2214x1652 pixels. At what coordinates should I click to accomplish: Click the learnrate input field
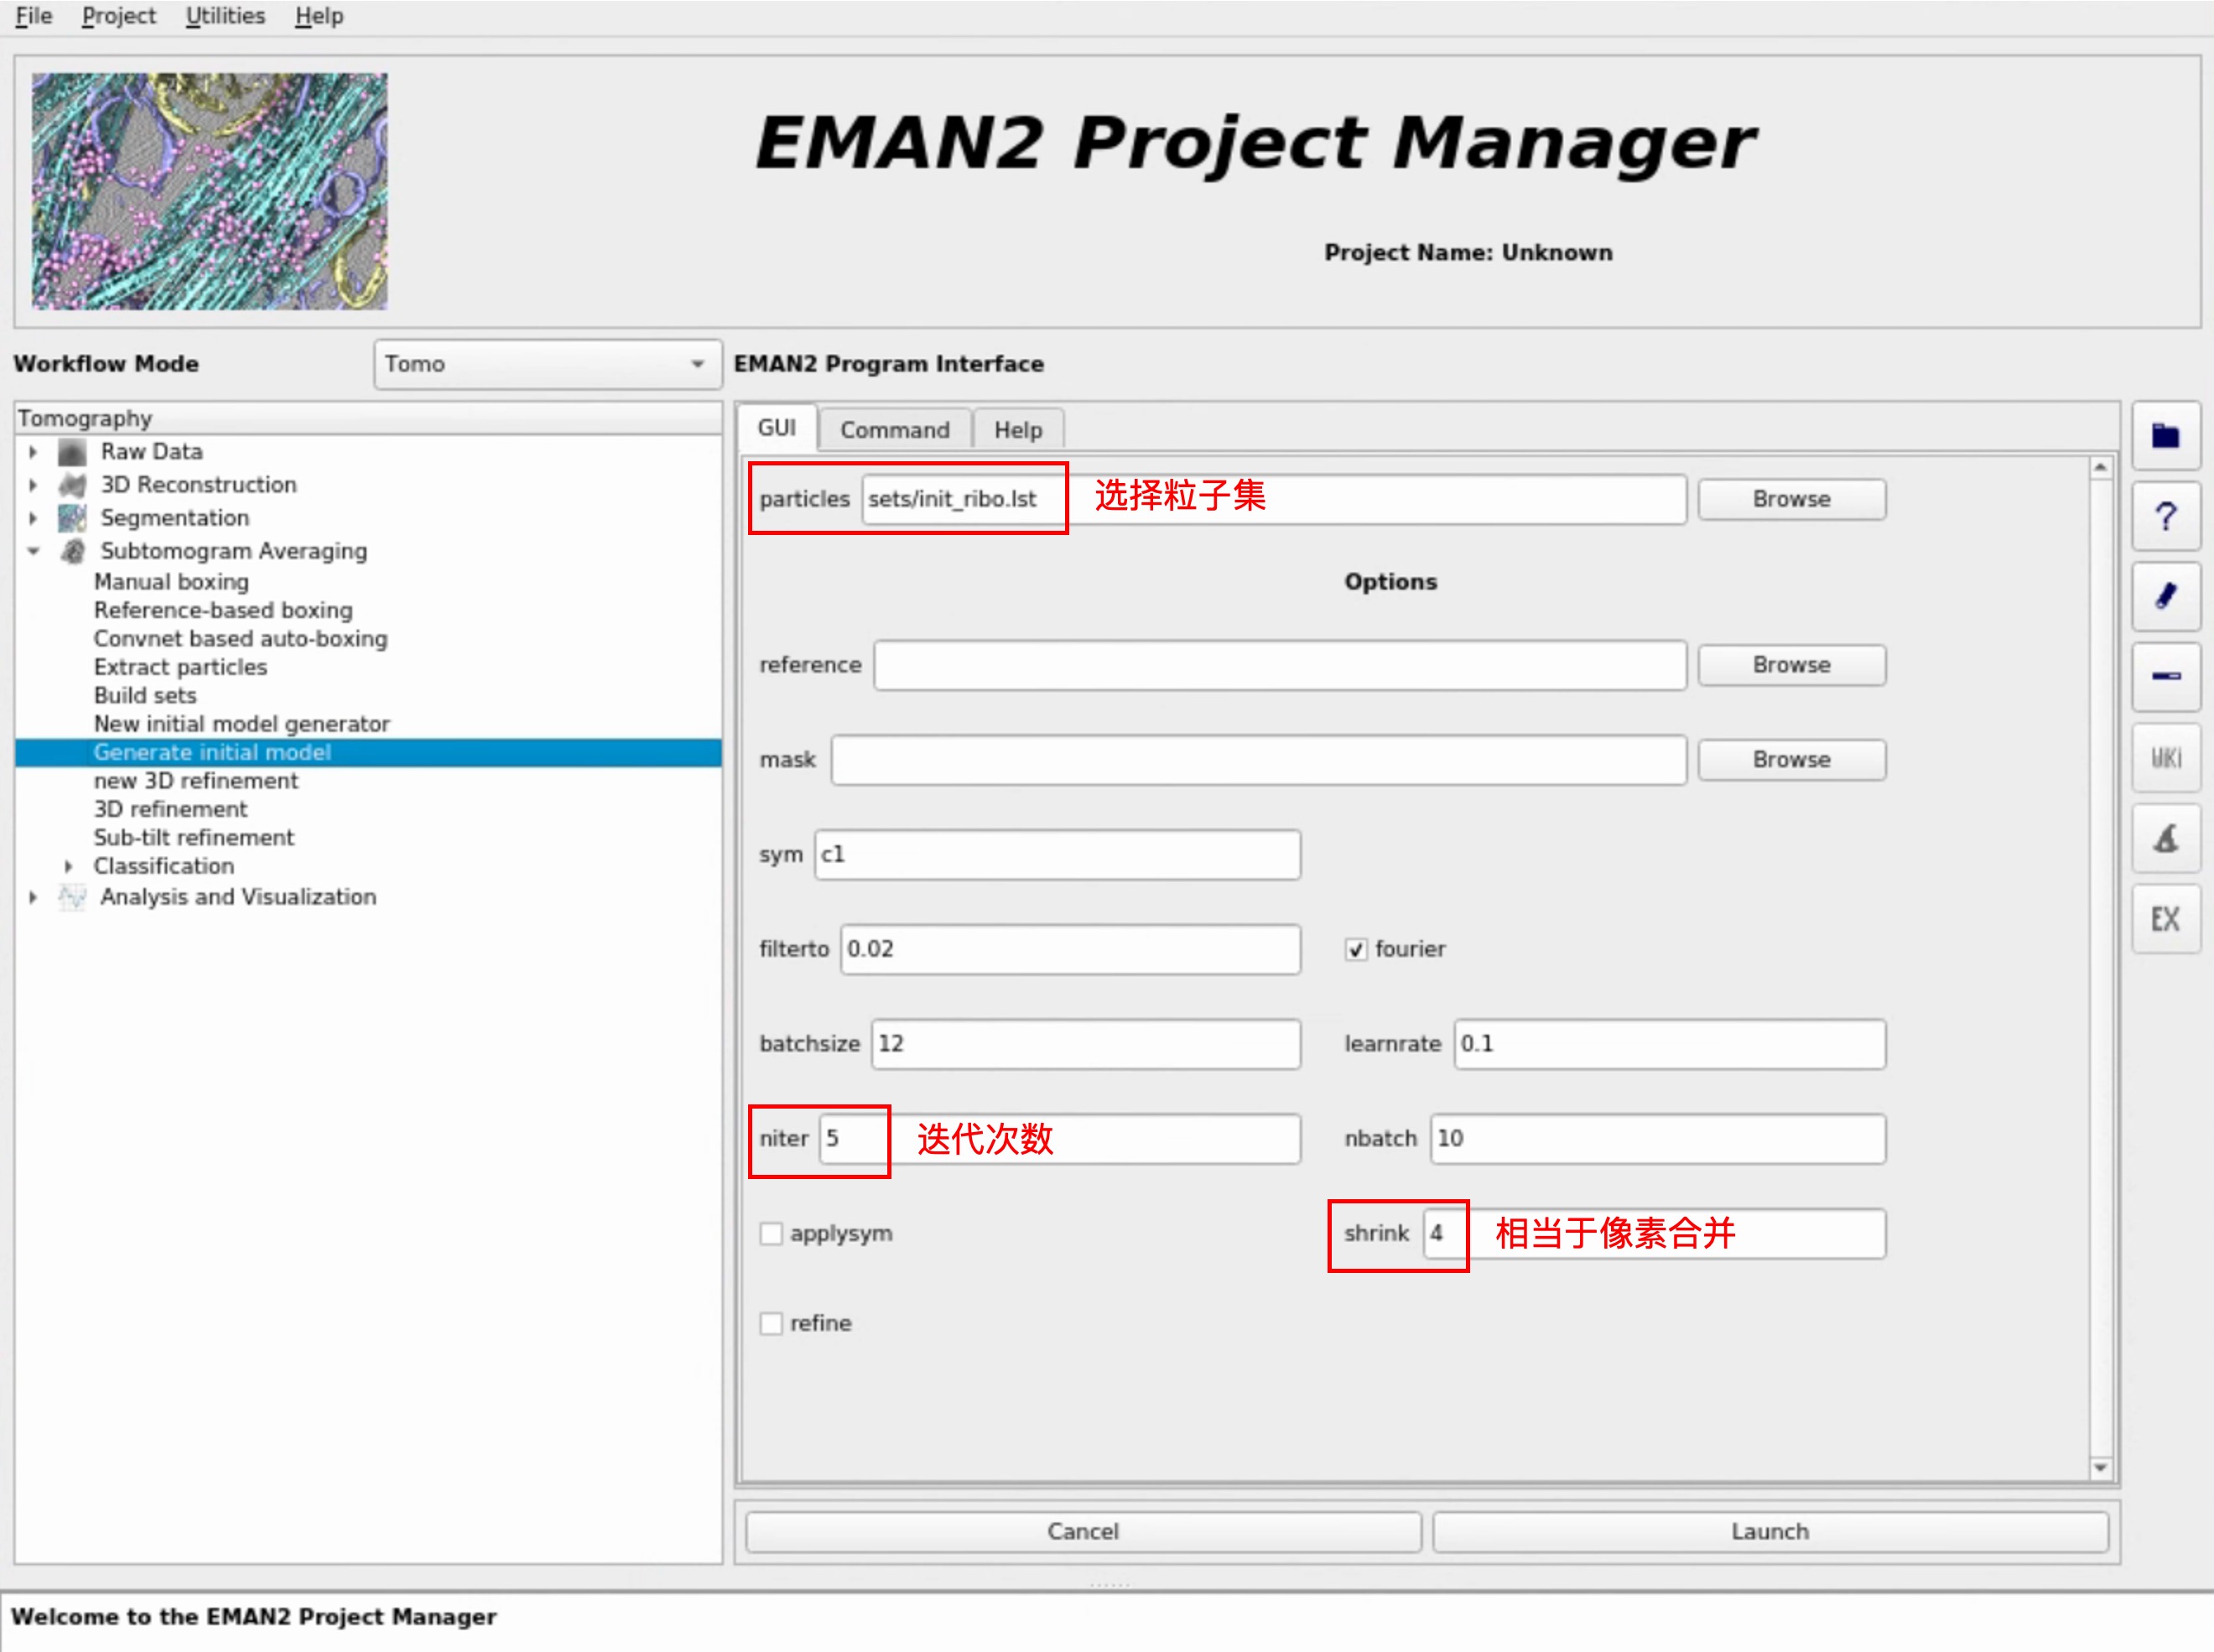[1670, 1044]
